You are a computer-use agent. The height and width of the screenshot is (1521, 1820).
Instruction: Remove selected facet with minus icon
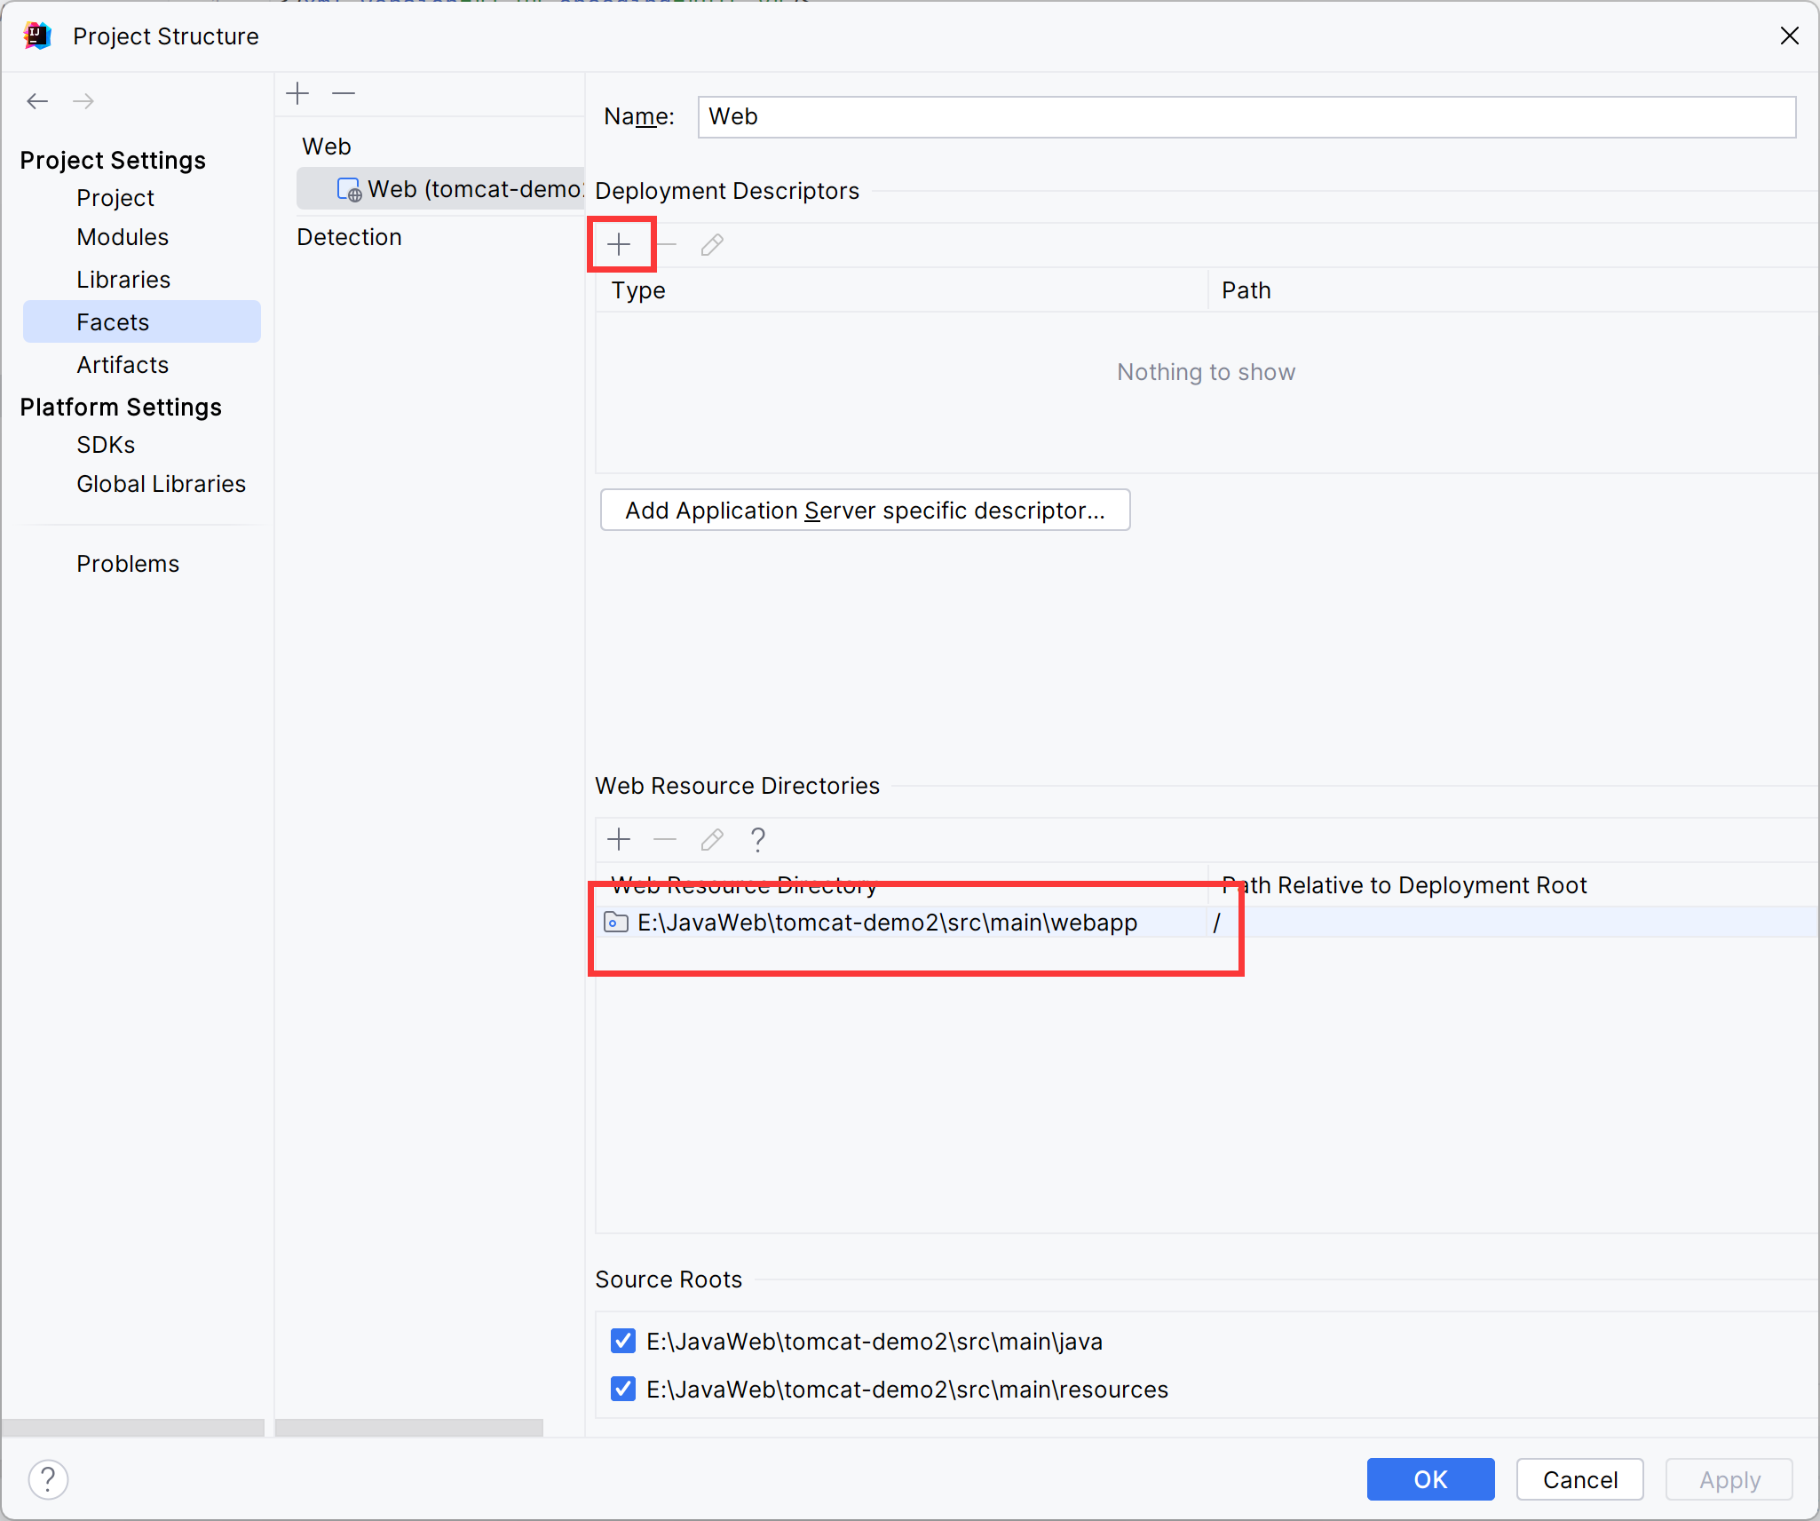pyautogui.click(x=344, y=93)
